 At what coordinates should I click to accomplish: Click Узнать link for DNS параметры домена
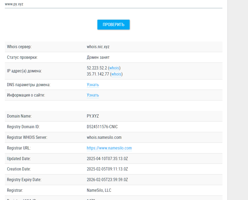pyautogui.click(x=93, y=85)
